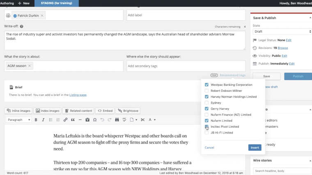Image resolution: width=312 pixels, height=175 pixels.
Task: Click the authors group icon
Action: point(8,16)
